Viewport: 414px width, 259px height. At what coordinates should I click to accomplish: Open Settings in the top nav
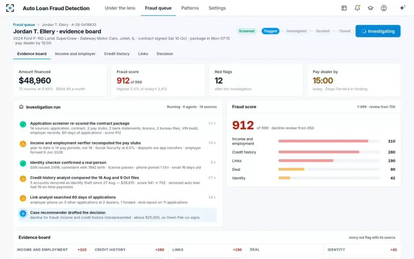tap(217, 8)
